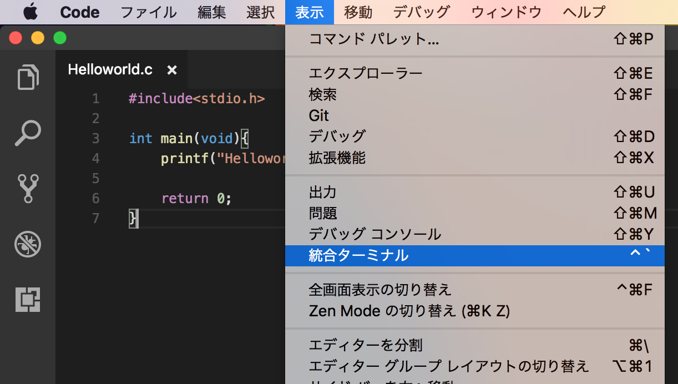Choose エディター グループ レイアウトの切り替え
The image size is (678, 384).
click(x=475, y=366)
